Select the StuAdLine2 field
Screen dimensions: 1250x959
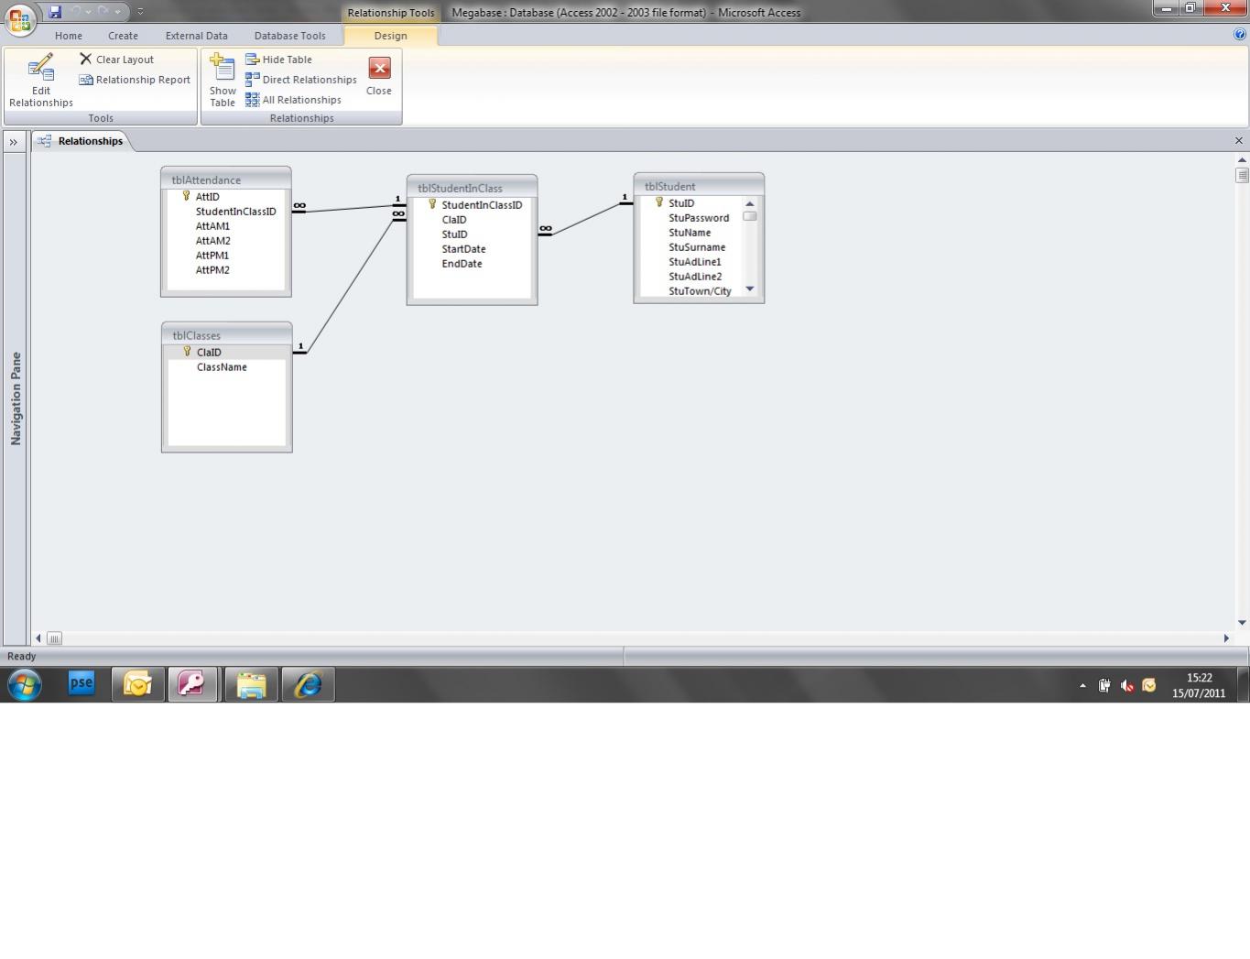coord(695,277)
